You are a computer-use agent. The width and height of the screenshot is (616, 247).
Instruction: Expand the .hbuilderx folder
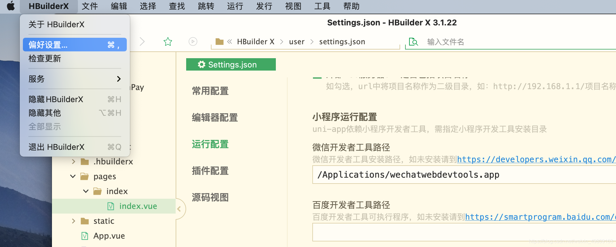click(x=73, y=162)
